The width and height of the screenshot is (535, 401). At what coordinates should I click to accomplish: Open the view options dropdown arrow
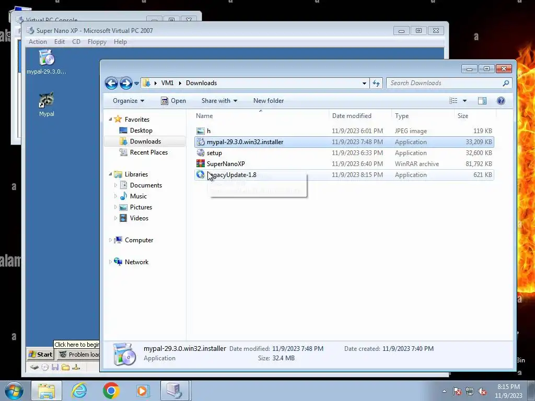pos(464,101)
